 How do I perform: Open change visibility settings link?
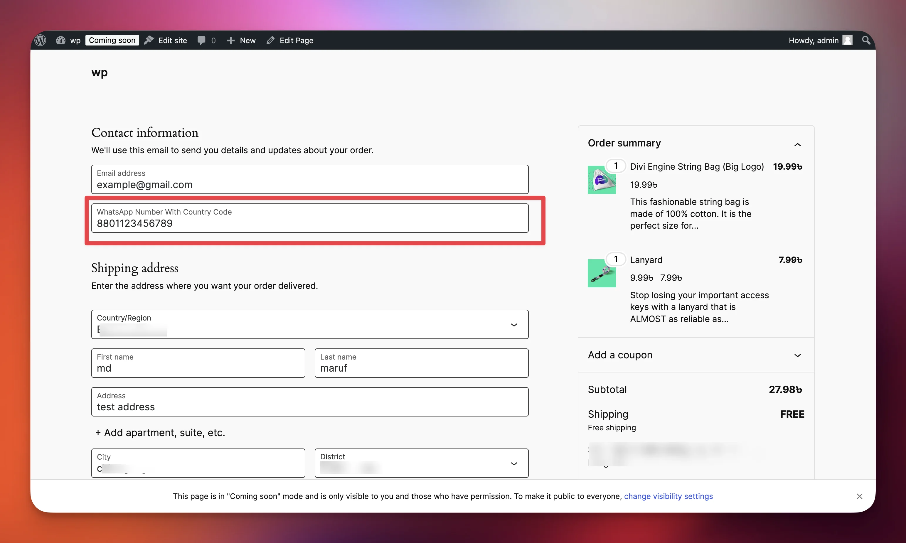coord(668,496)
